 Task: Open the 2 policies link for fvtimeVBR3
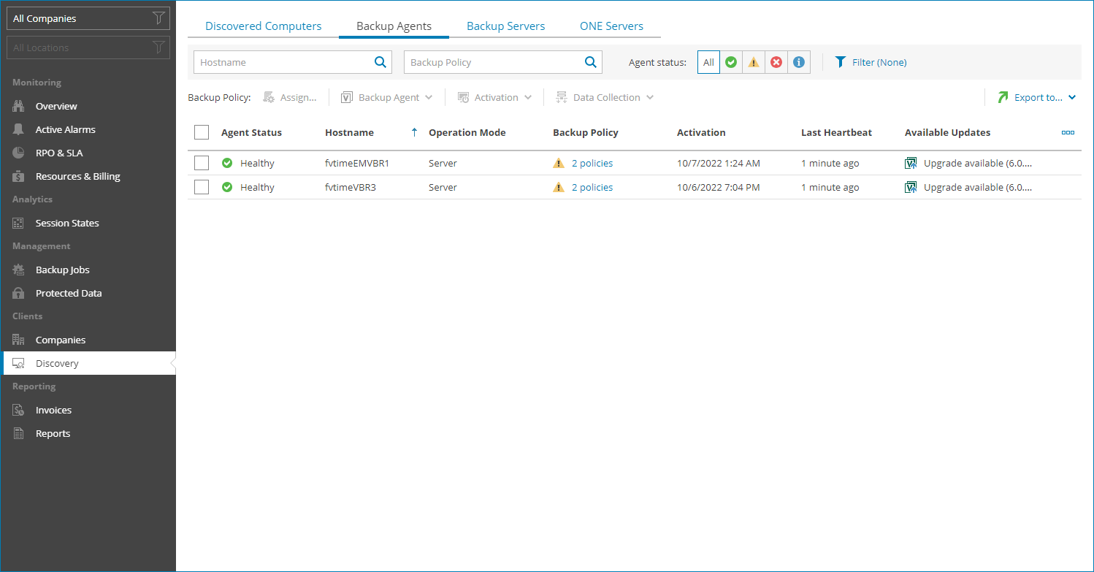592,187
